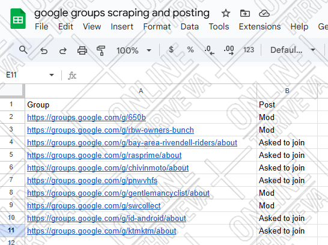
Task: Select 'Mod' cell in row 2
Action: [x=287, y=117]
